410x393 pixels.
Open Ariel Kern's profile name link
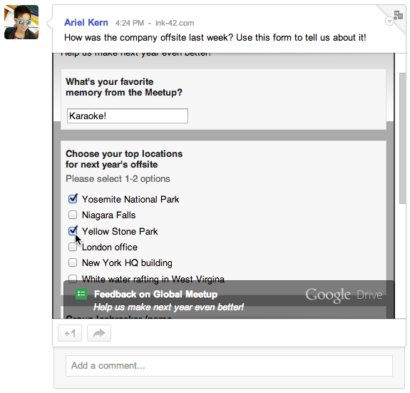pyautogui.click(x=86, y=23)
